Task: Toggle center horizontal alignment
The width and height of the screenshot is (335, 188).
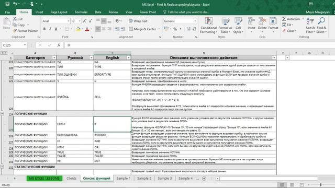Action: coord(104,29)
